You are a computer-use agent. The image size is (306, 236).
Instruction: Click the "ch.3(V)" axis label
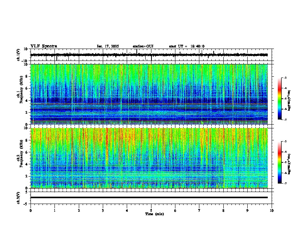(19, 198)
